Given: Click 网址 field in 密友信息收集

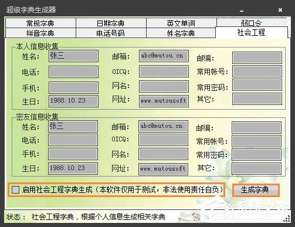Looking at the screenshot, I should click(x=164, y=169).
